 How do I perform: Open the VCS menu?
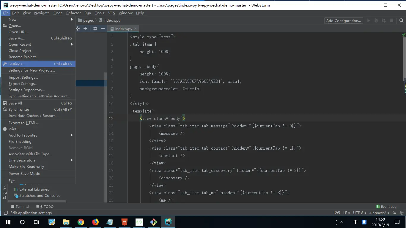(111, 13)
